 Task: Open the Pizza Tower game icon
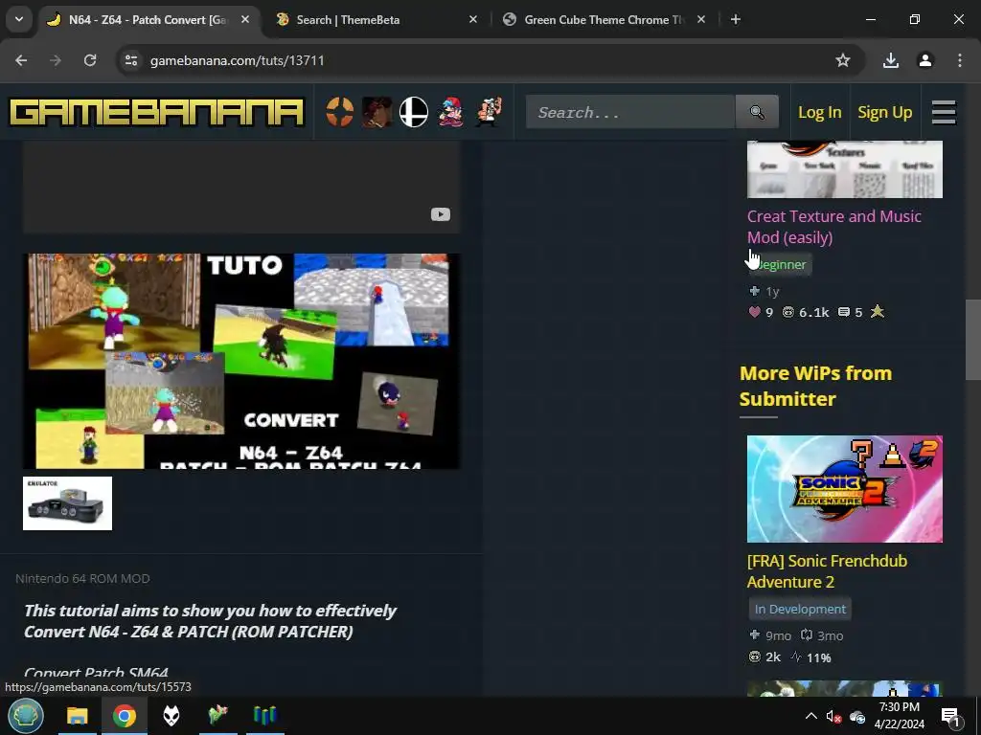(488, 113)
